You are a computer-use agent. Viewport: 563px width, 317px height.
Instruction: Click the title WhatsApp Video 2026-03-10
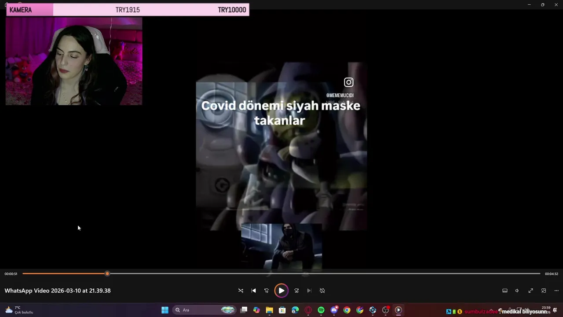[58, 291]
